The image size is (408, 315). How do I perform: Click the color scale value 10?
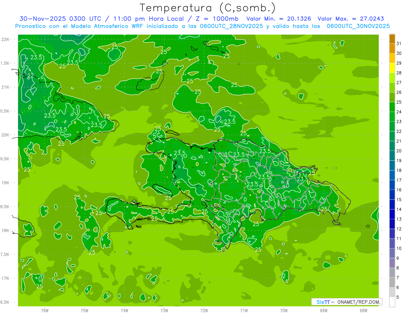pyautogui.click(x=399, y=248)
